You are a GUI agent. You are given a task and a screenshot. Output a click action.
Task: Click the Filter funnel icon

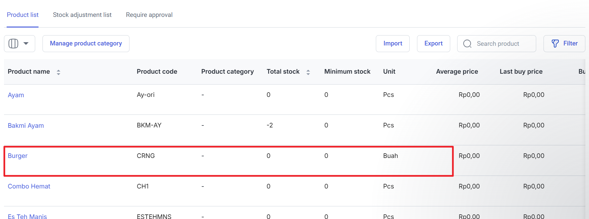(x=555, y=43)
